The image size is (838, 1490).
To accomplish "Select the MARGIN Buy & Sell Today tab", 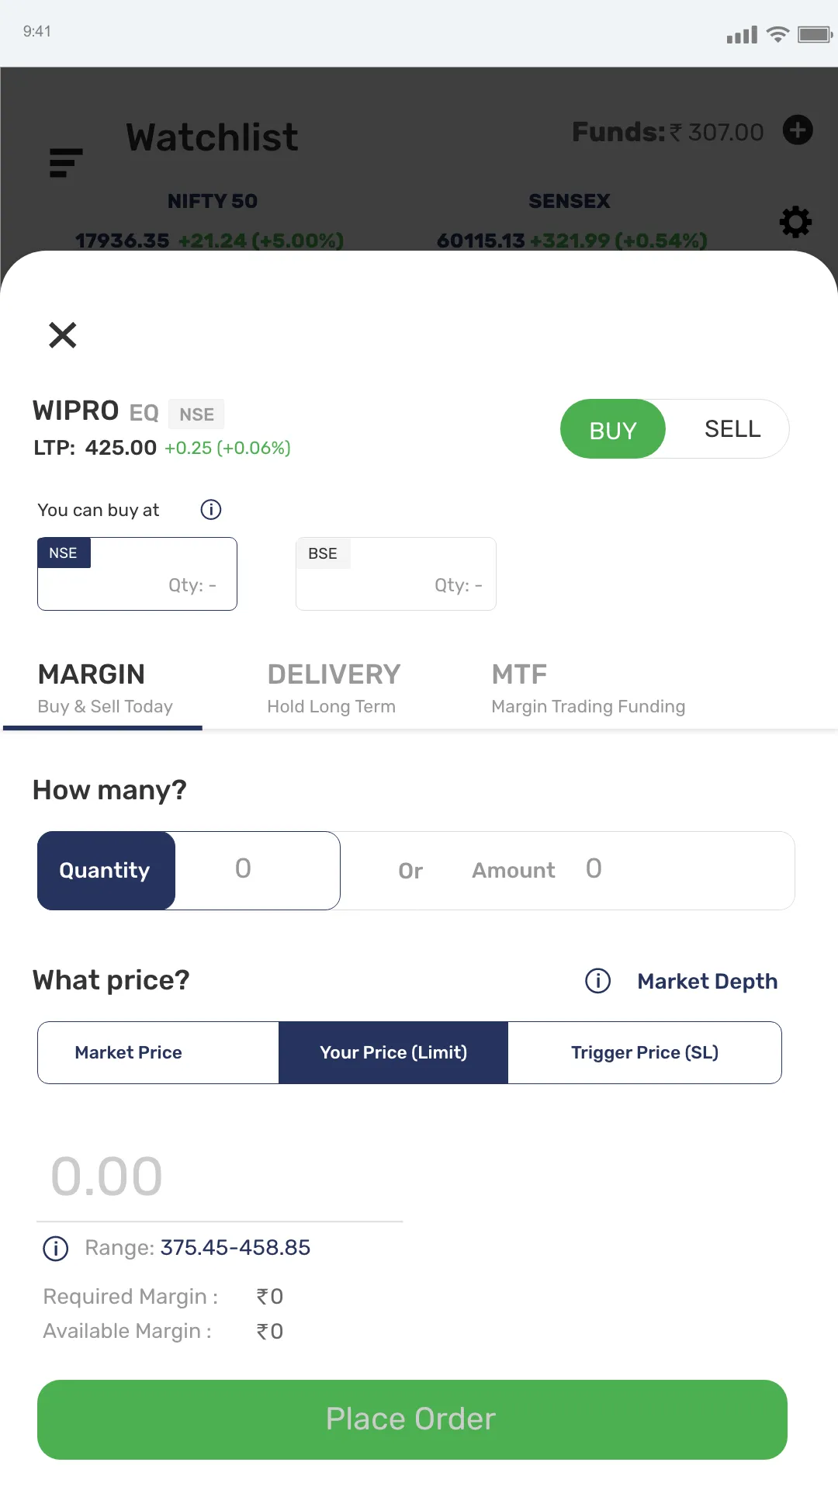I will coord(103,687).
